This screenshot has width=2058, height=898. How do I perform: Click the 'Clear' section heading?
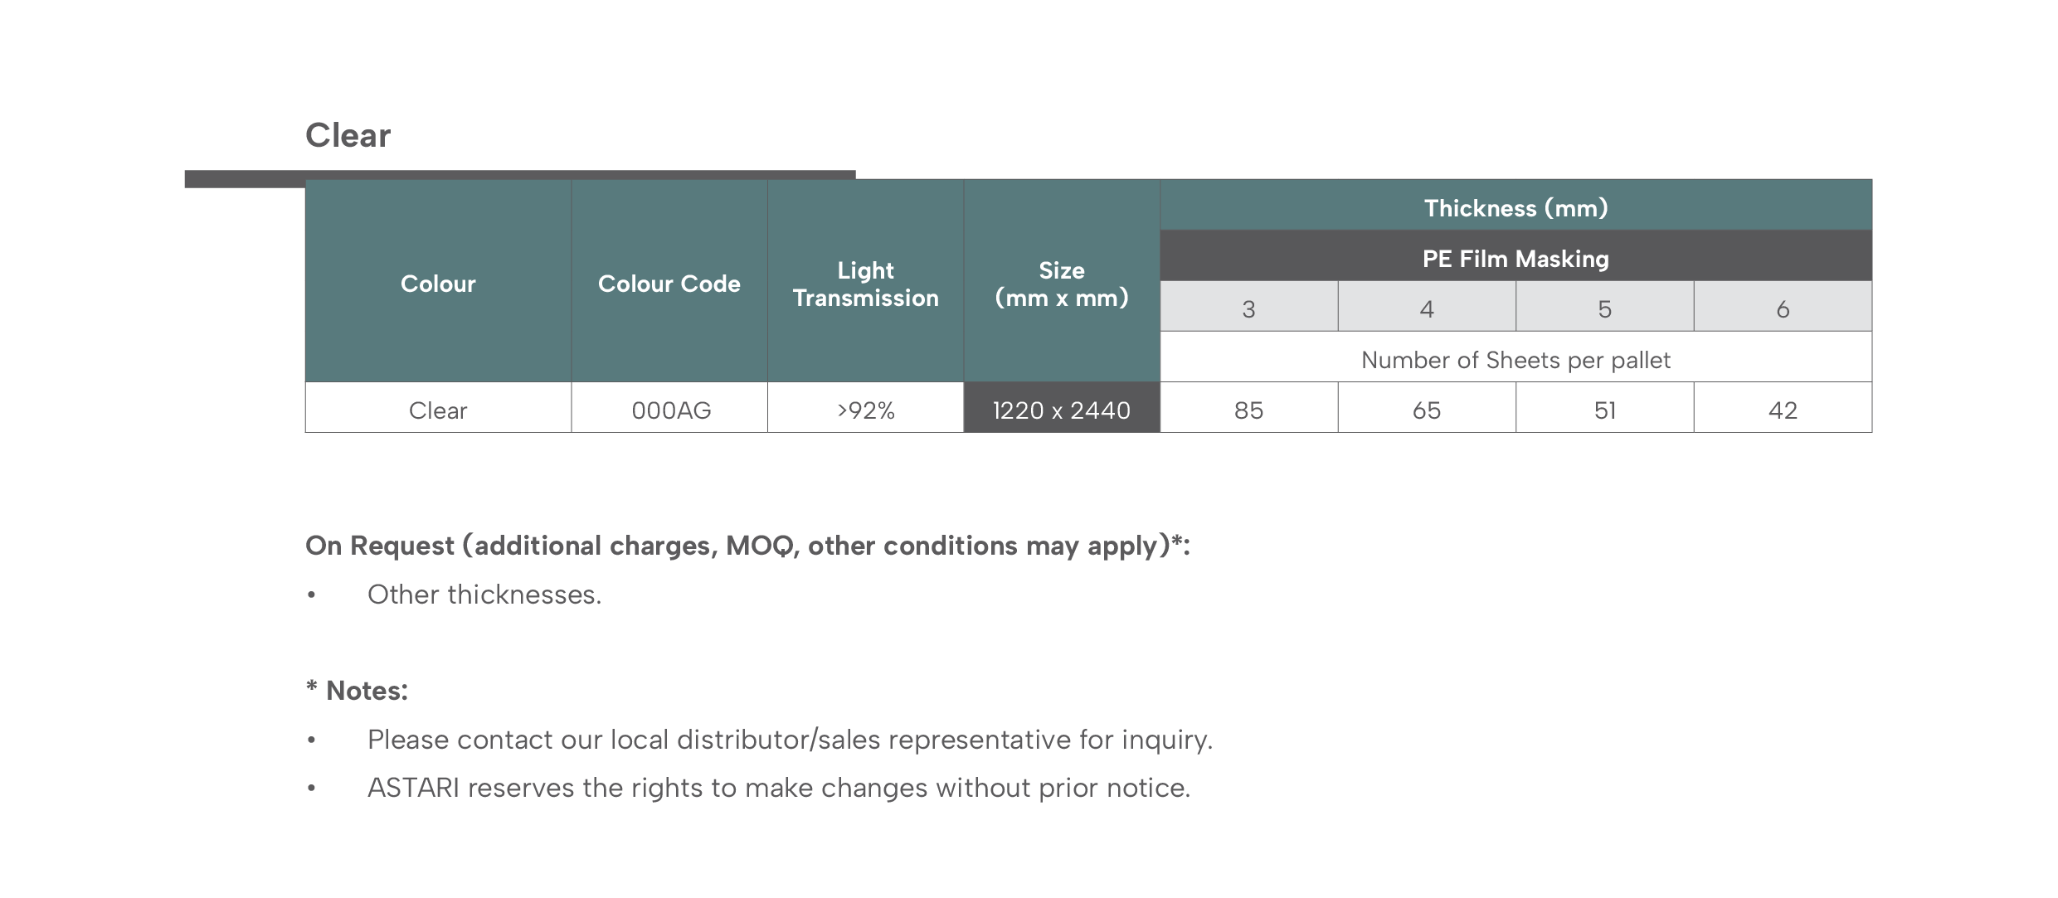(x=348, y=135)
